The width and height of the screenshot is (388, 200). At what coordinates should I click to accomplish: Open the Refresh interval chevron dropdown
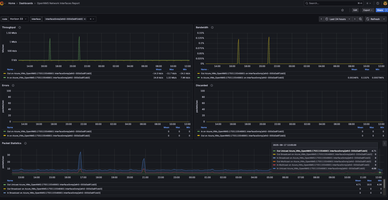[384, 19]
